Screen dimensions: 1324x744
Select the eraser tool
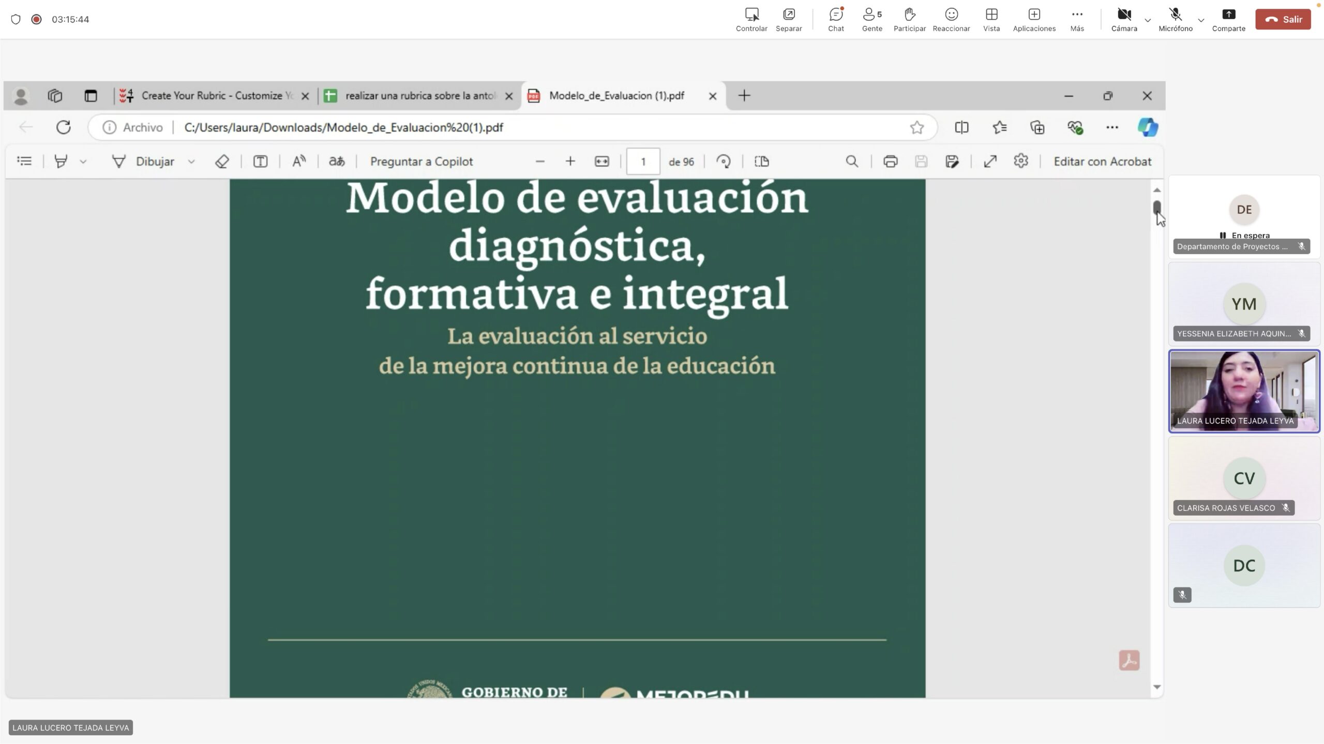pyautogui.click(x=222, y=161)
